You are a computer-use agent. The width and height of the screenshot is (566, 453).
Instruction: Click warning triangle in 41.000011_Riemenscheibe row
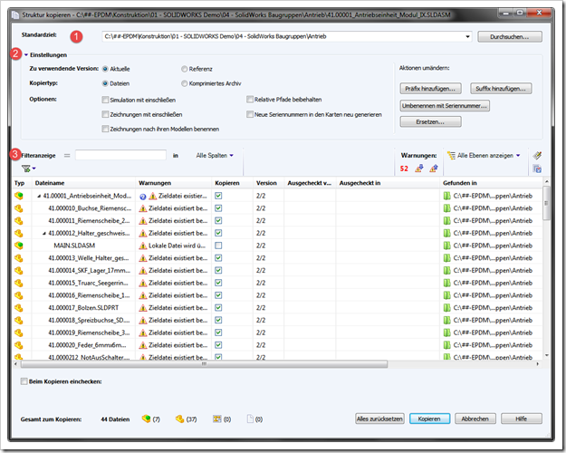click(x=143, y=221)
